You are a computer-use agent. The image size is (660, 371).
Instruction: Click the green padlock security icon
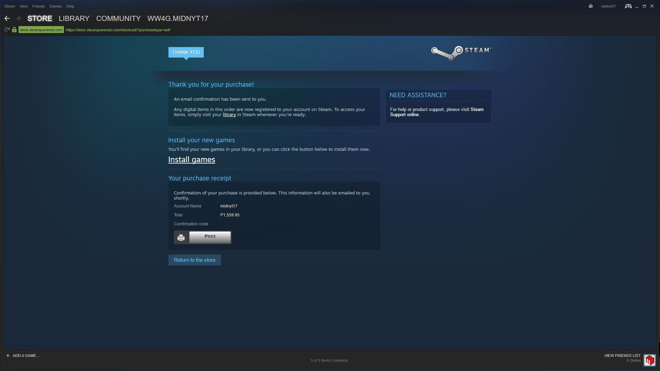coord(14,30)
